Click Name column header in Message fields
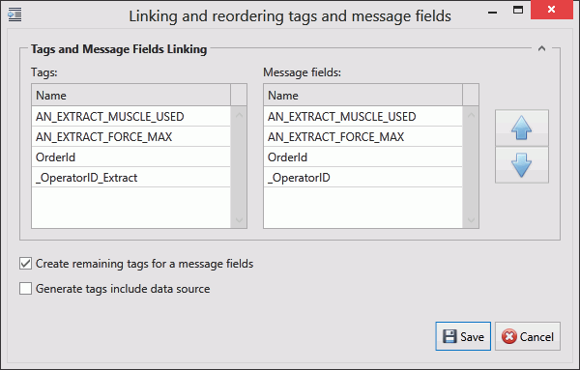This screenshot has width=580, height=370. pos(362,96)
